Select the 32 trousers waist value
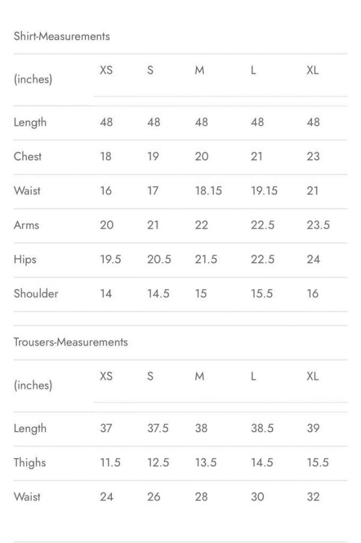This screenshot has width=361, height=543. [x=313, y=497]
